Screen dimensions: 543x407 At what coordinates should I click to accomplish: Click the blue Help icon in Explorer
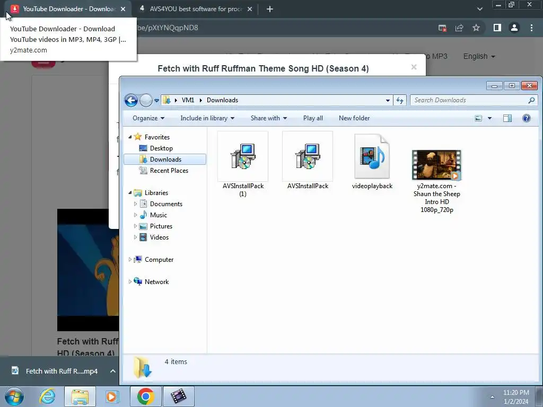pyautogui.click(x=527, y=118)
